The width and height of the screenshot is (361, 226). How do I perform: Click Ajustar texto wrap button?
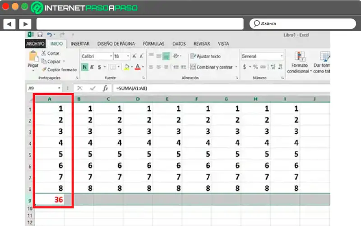coord(205,56)
